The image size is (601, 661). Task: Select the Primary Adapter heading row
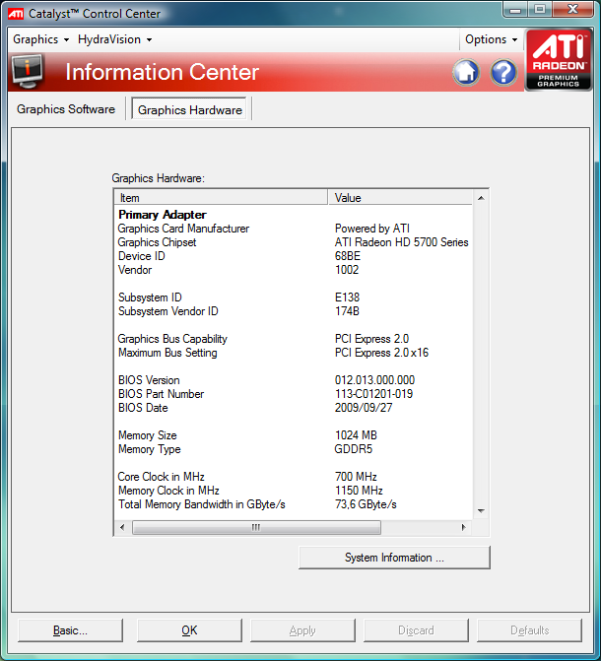pyautogui.click(x=294, y=215)
